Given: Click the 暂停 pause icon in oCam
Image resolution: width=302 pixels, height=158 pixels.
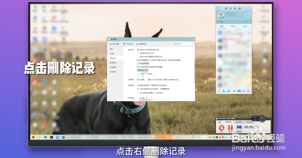Looking at the screenshot, I should click(231, 128).
